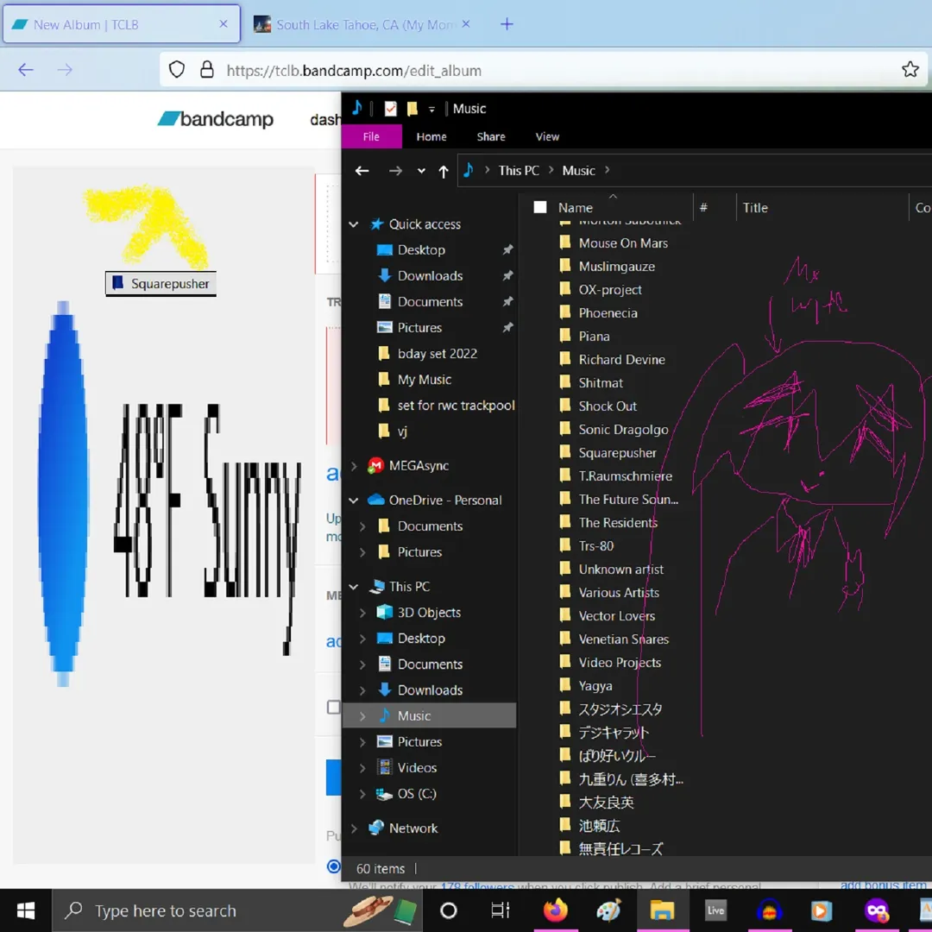The width and height of the screenshot is (932, 932).
Task: Open the recent locations dropdown arrow
Action: point(421,171)
